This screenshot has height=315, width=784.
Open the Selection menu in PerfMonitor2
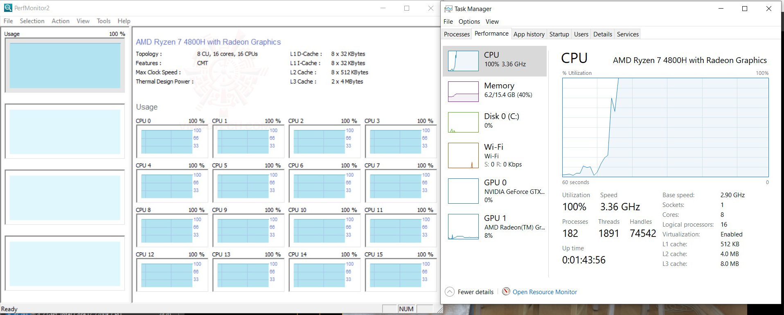point(32,21)
